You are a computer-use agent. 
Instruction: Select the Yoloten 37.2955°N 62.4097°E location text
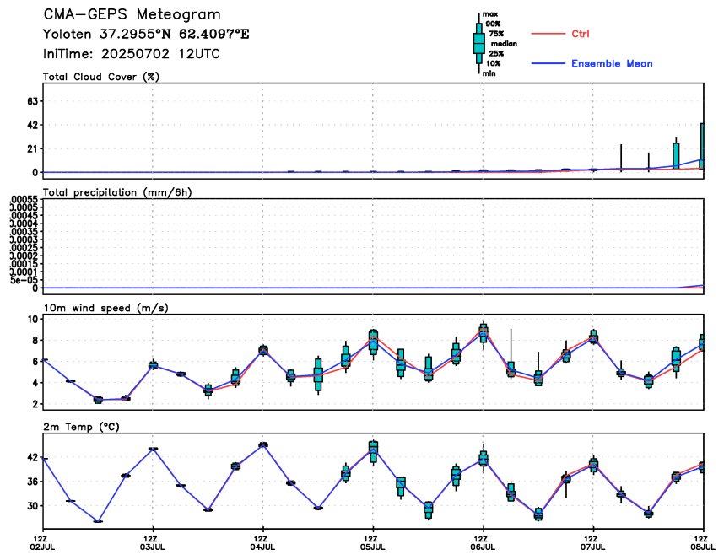pyautogui.click(x=146, y=35)
